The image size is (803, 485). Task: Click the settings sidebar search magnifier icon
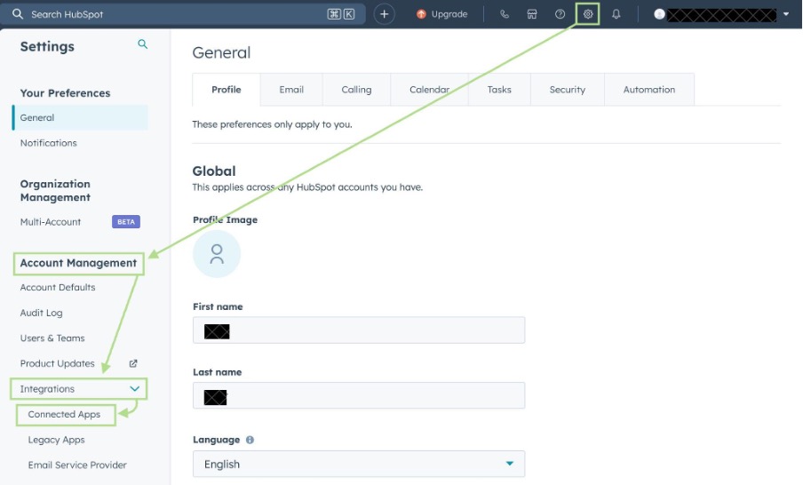click(142, 44)
